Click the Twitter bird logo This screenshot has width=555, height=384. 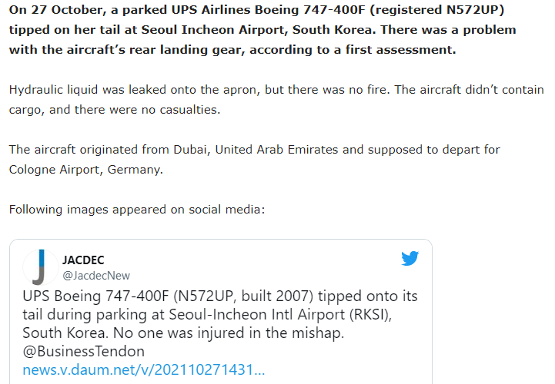click(410, 259)
